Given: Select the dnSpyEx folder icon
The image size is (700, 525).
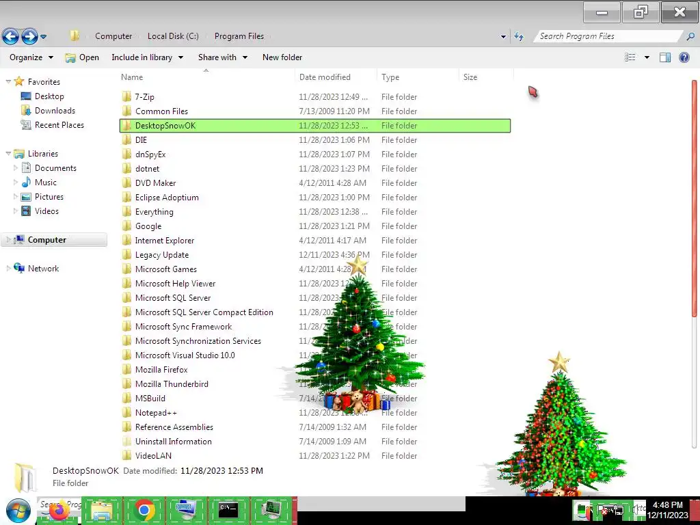Looking at the screenshot, I should (126, 154).
